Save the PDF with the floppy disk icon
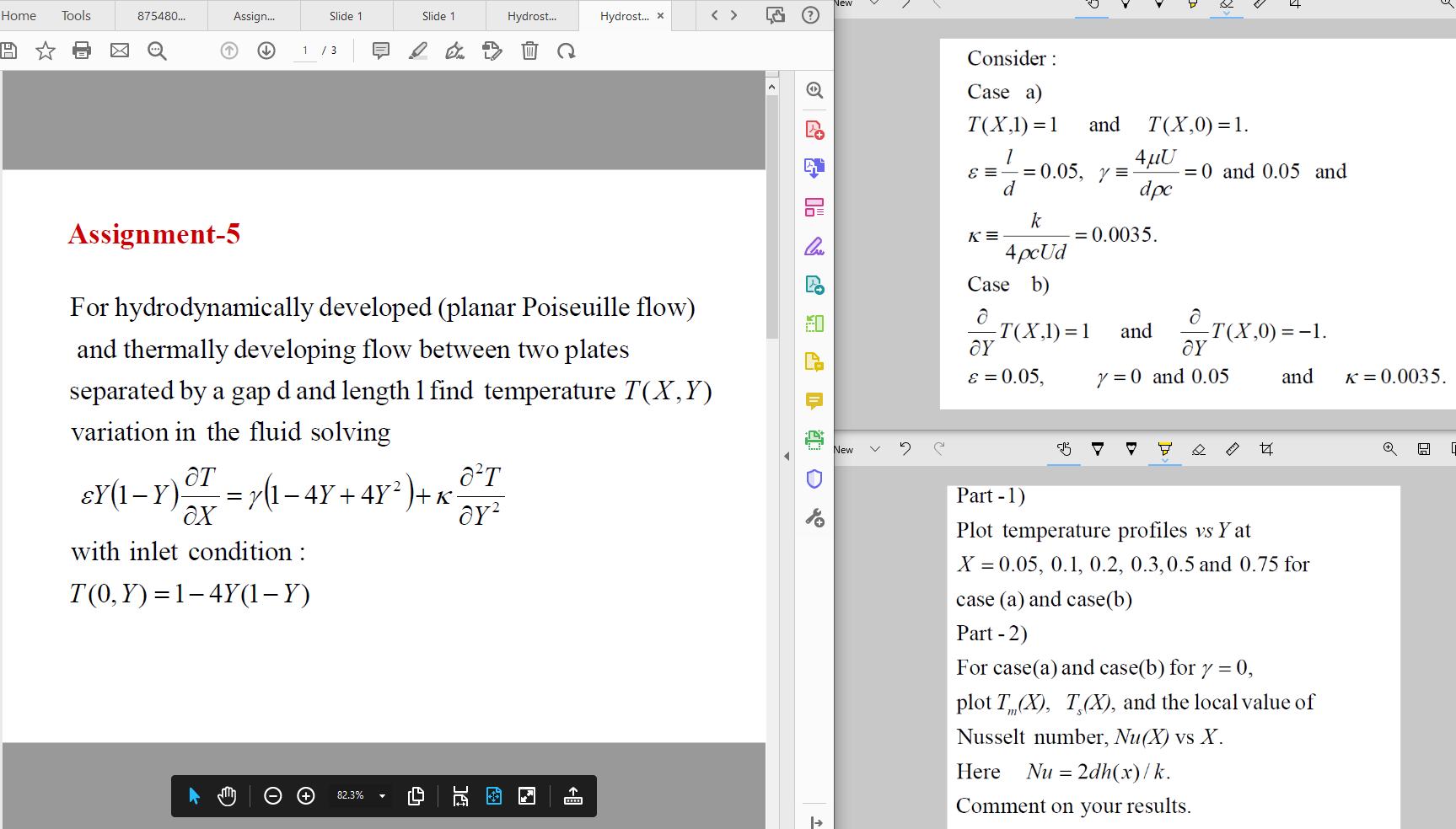 coord(8,51)
